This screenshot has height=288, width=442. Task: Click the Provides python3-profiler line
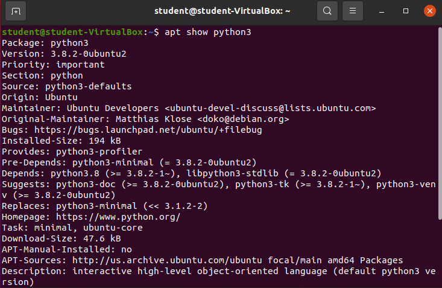point(72,152)
